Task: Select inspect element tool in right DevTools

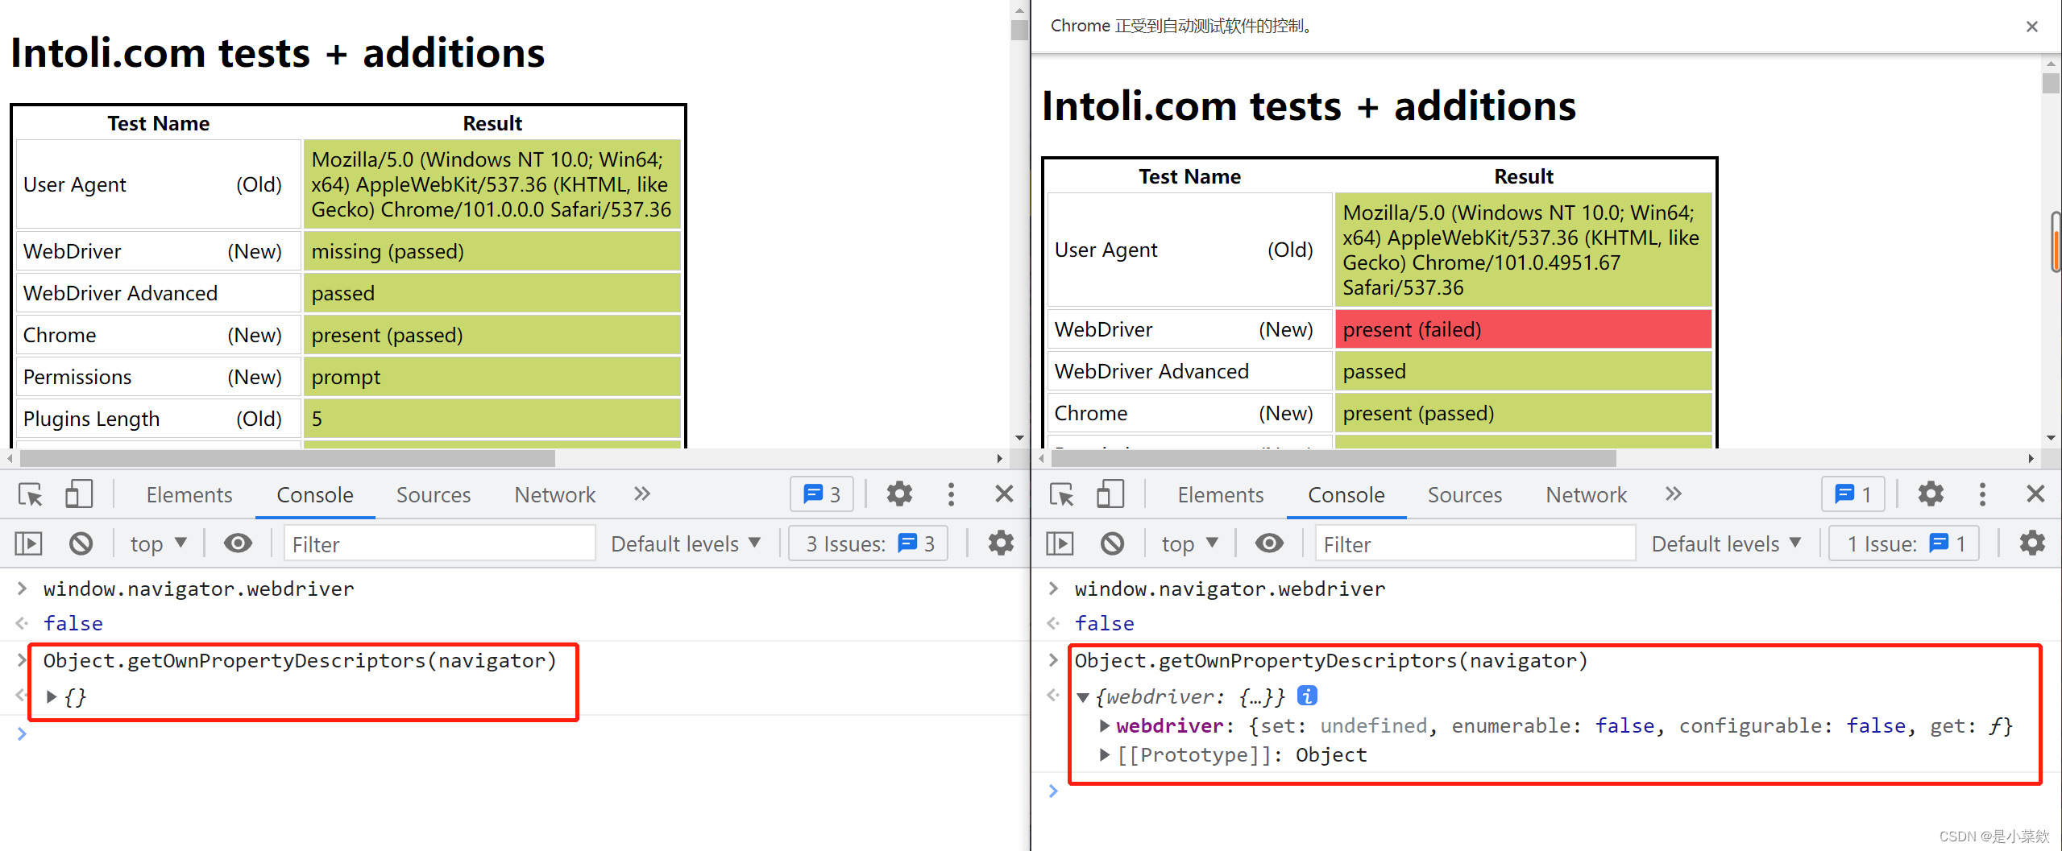Action: click(x=1062, y=494)
